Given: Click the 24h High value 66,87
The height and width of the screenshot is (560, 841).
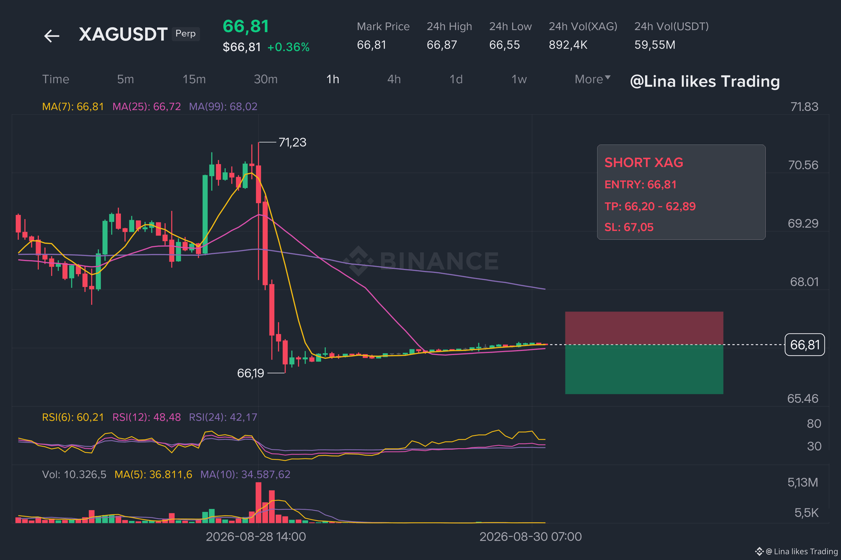Looking at the screenshot, I should [442, 45].
